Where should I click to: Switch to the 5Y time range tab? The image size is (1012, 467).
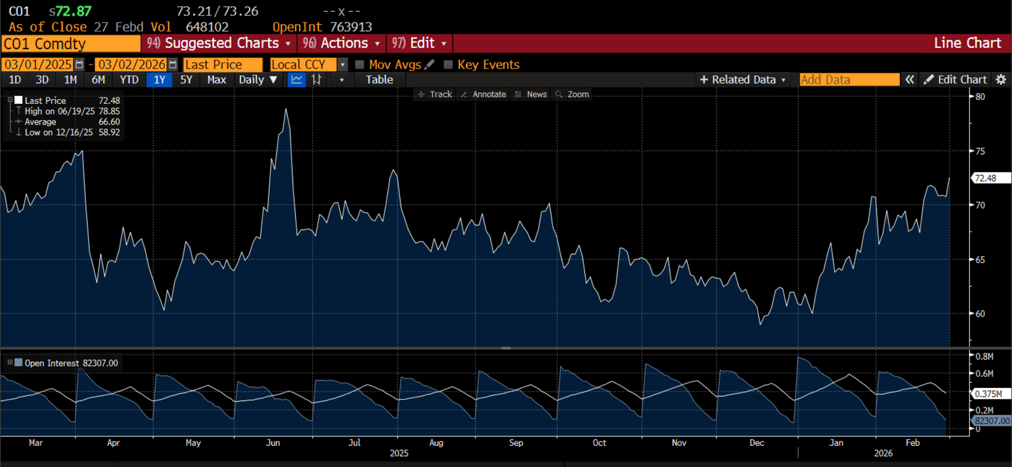tap(186, 80)
